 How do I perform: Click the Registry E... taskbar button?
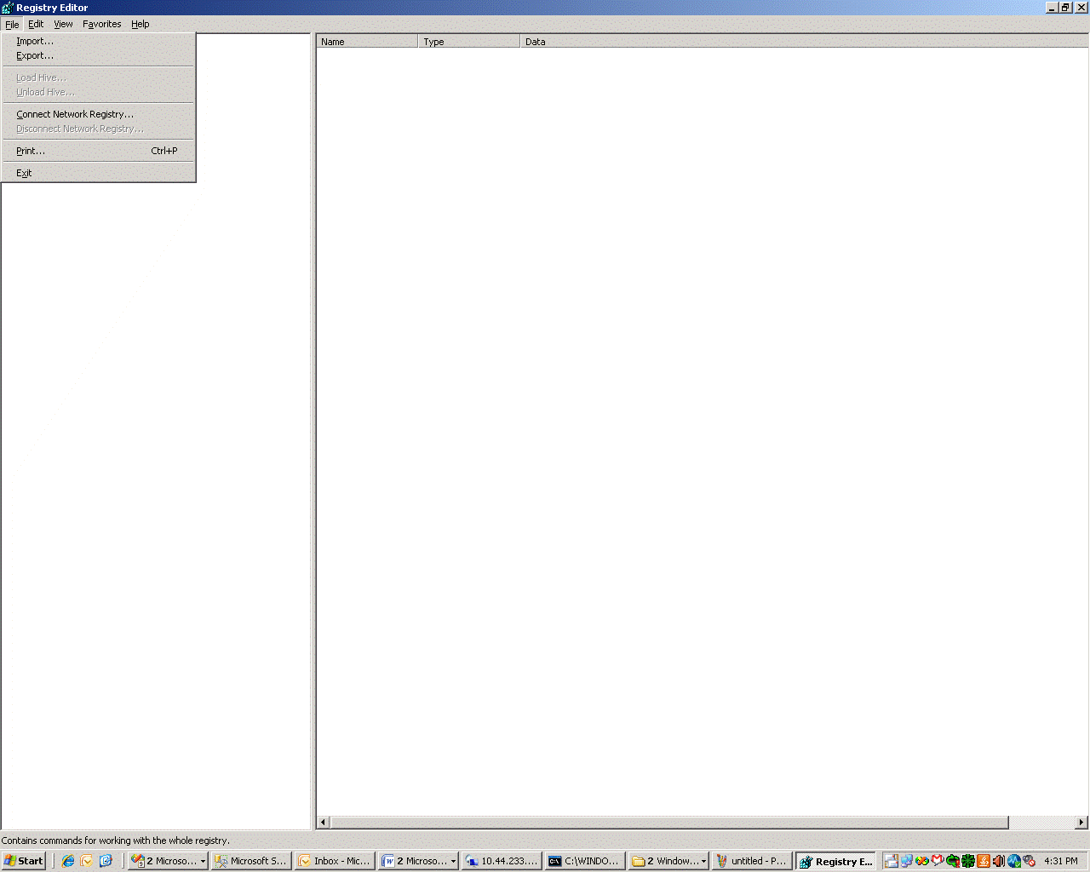pos(835,861)
